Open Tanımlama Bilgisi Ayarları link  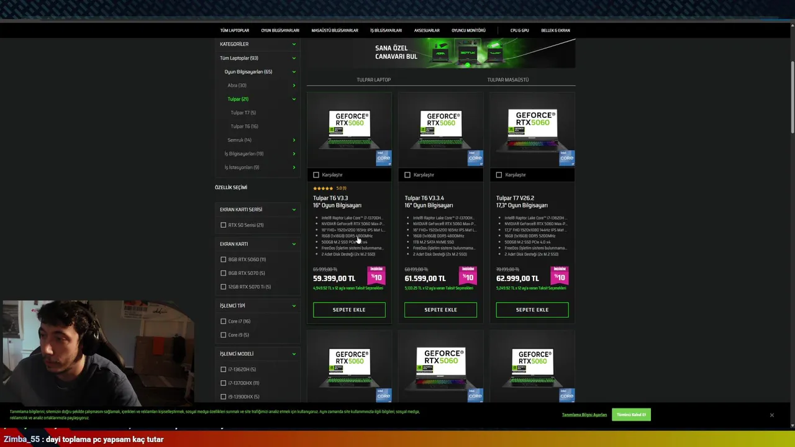click(x=584, y=415)
